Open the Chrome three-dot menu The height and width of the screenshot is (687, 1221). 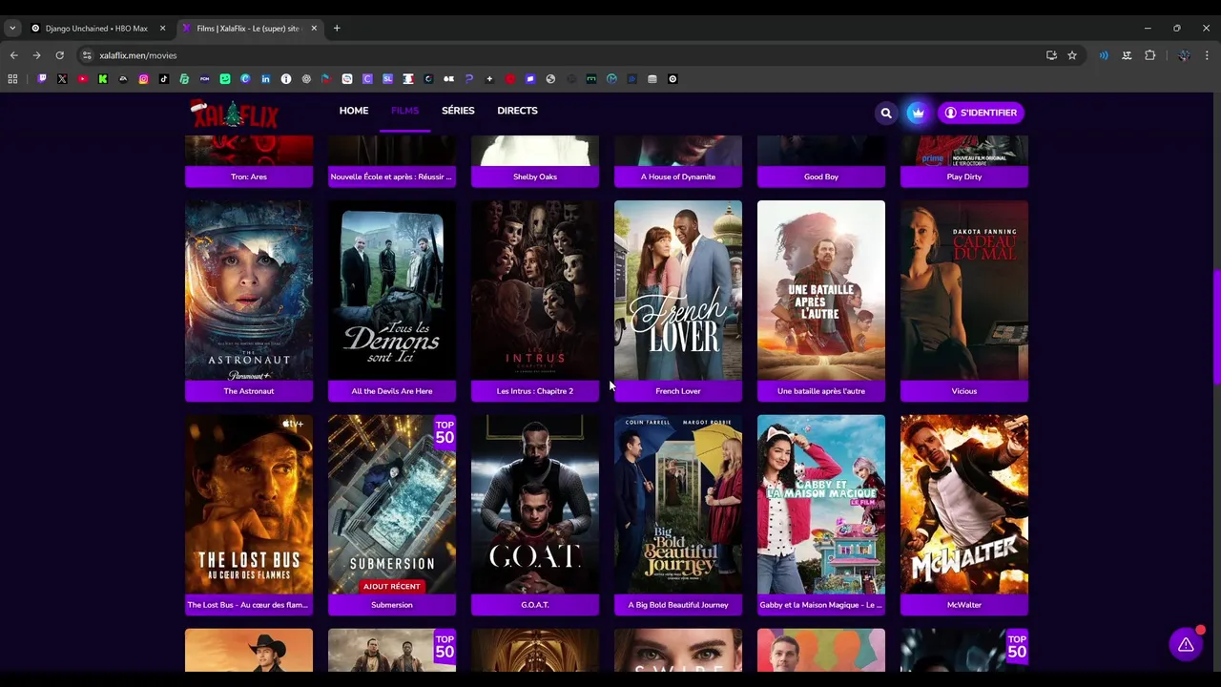(x=1207, y=55)
